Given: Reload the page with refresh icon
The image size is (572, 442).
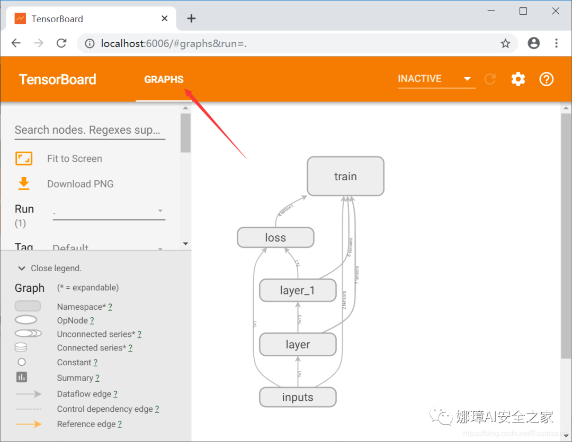Looking at the screenshot, I should click(61, 43).
